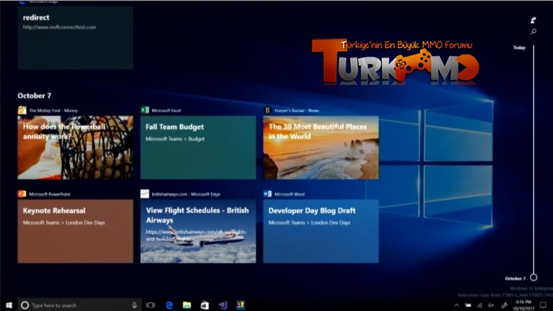The width and height of the screenshot is (553, 311).
Task: Click The Motley Fool - Money label
Action: pyautogui.click(x=53, y=110)
